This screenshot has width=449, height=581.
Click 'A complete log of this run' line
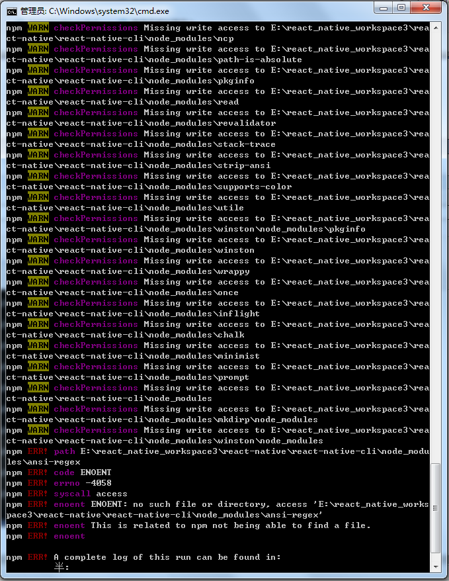click(x=143, y=557)
